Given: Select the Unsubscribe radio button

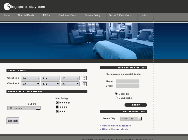Looking at the screenshot, I should click(x=116, y=98).
